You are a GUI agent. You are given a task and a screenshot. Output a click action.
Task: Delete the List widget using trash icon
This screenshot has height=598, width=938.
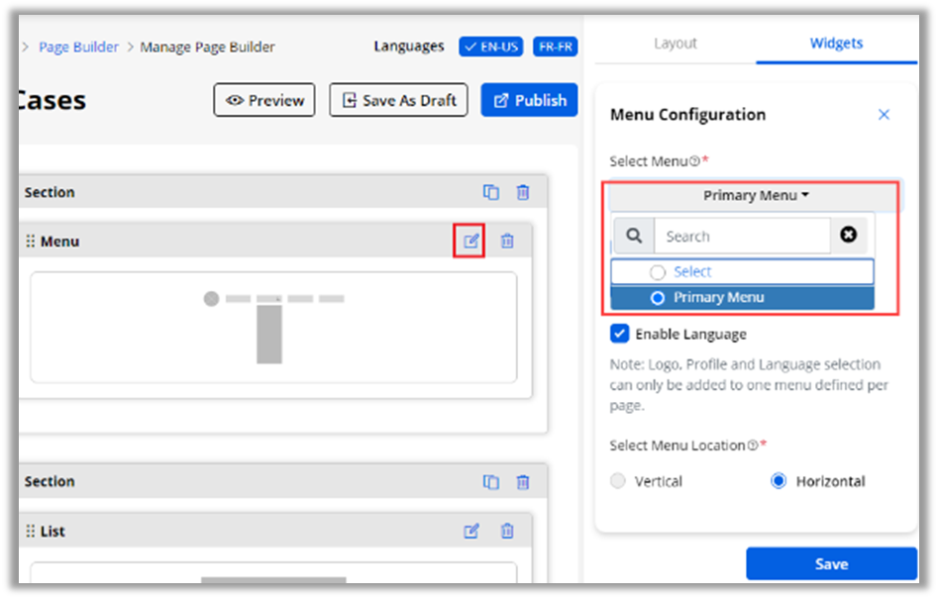click(507, 531)
